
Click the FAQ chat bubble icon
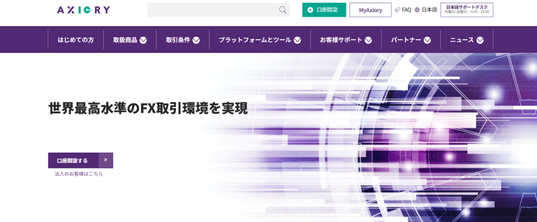click(x=398, y=10)
